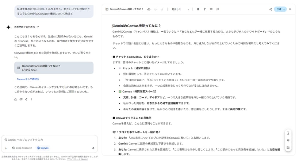Open the 作成 create dropdown button
This screenshot has width=299, height=161.
(x=280, y=9)
